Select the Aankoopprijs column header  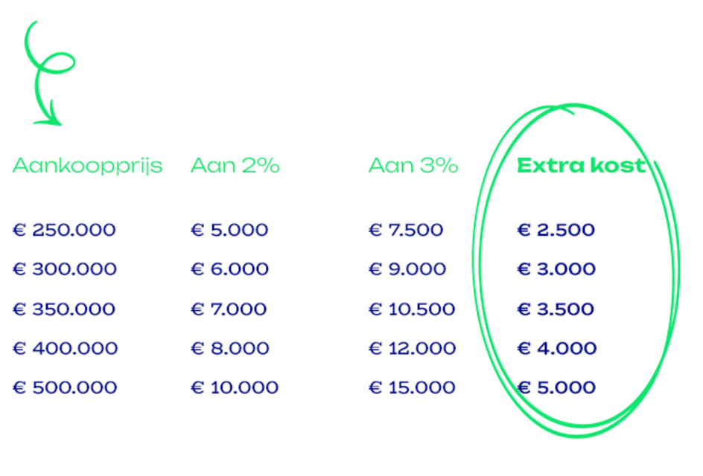(x=87, y=166)
